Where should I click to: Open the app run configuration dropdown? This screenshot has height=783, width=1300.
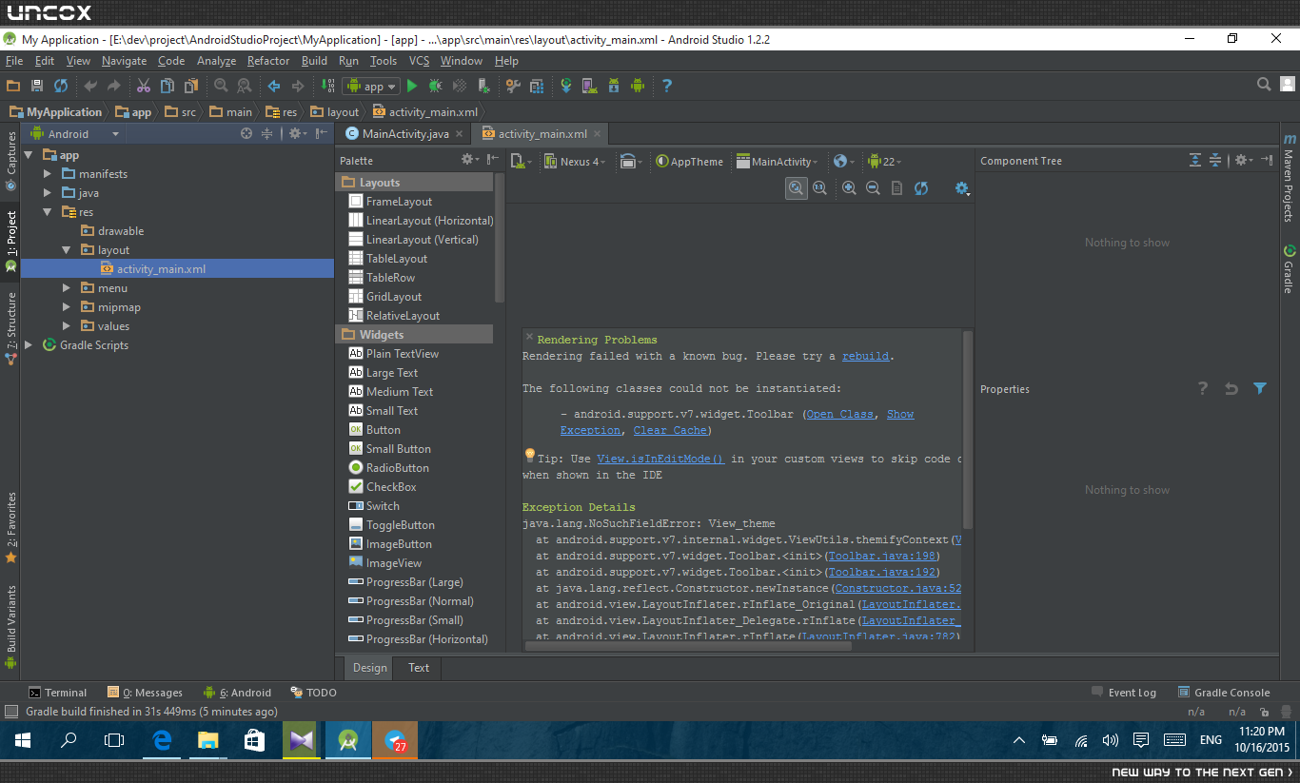pos(371,86)
